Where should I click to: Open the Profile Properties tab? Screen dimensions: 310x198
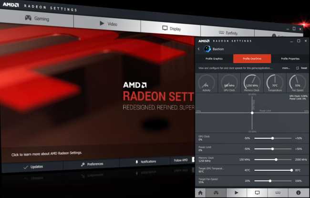(x=290, y=59)
